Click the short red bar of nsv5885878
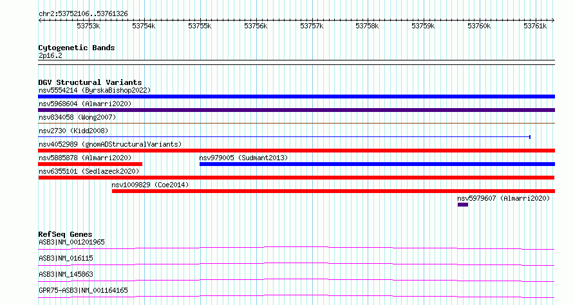This screenshot has width=573, height=305. pyautogui.click(x=90, y=164)
